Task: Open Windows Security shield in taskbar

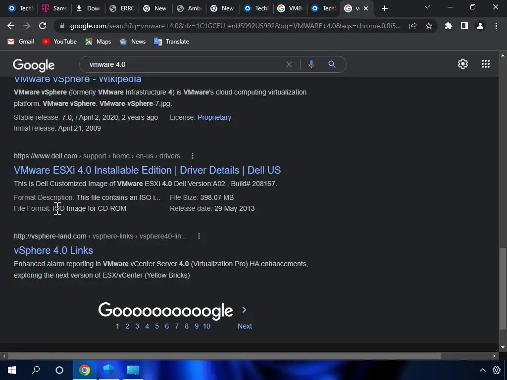Action: [x=108, y=370]
